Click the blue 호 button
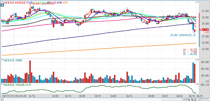Screen dimensions: 210x101 (2, 5)
